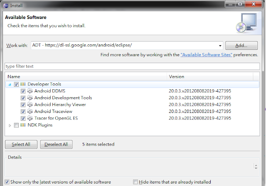Click the Android DDMS plugin icon
This screenshot has width=266, height=186.
[30, 91]
